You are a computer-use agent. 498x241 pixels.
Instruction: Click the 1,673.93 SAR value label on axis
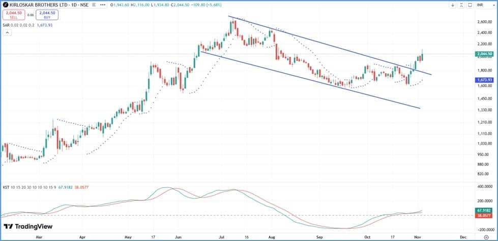coord(485,80)
